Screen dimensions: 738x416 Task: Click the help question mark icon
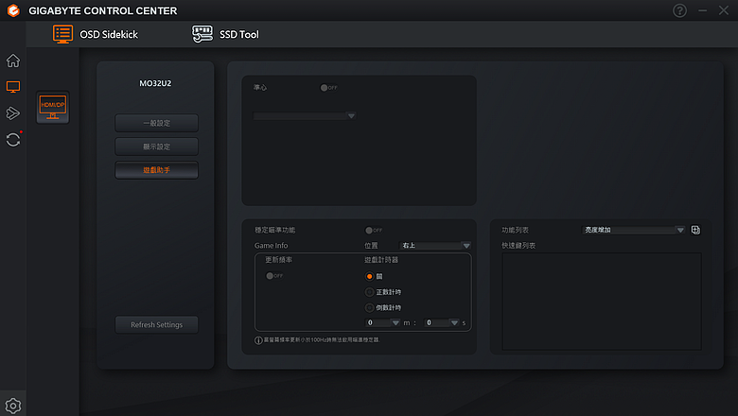[679, 10]
